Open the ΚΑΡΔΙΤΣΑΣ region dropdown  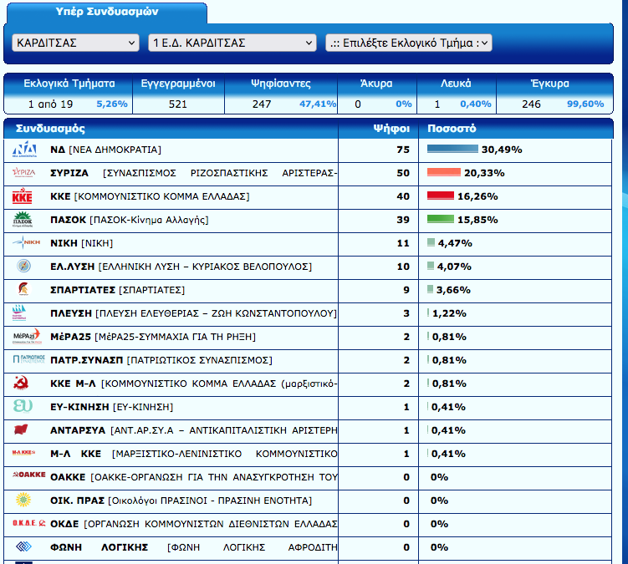pos(75,43)
